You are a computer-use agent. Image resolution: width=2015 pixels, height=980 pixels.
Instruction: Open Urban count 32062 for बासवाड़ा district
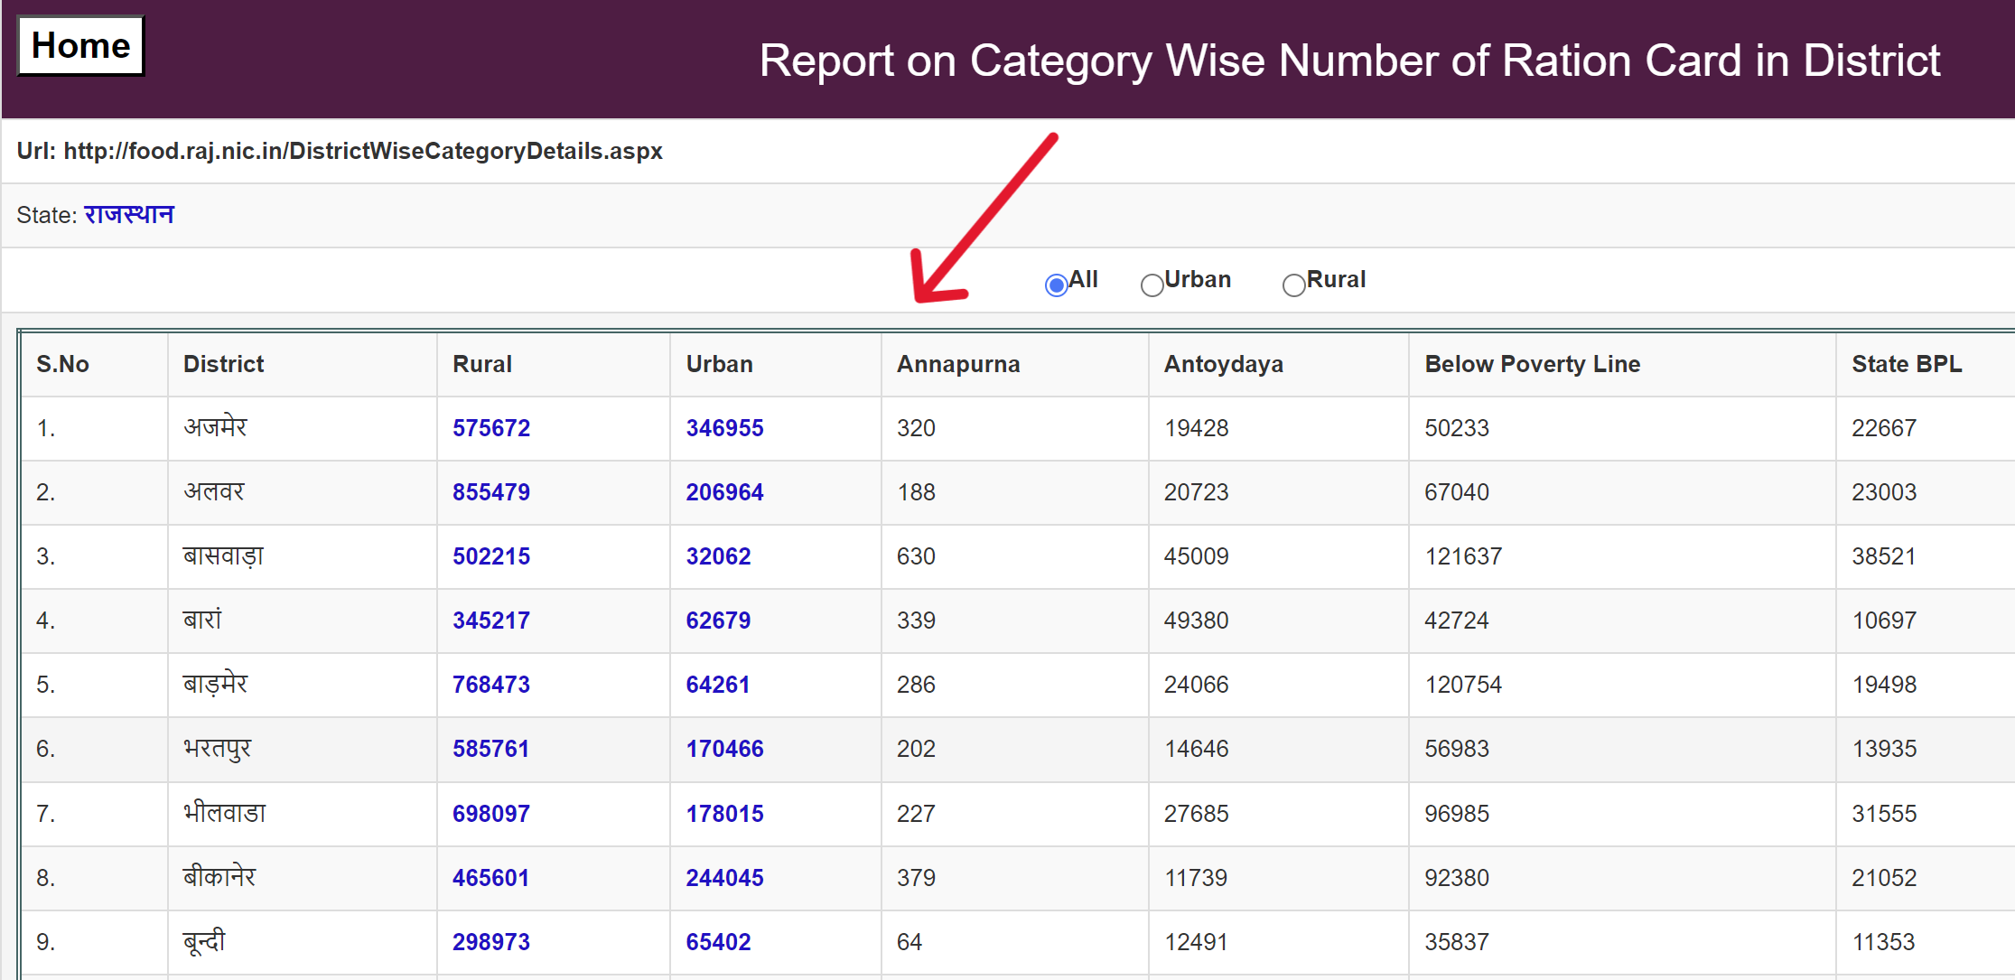point(718,556)
